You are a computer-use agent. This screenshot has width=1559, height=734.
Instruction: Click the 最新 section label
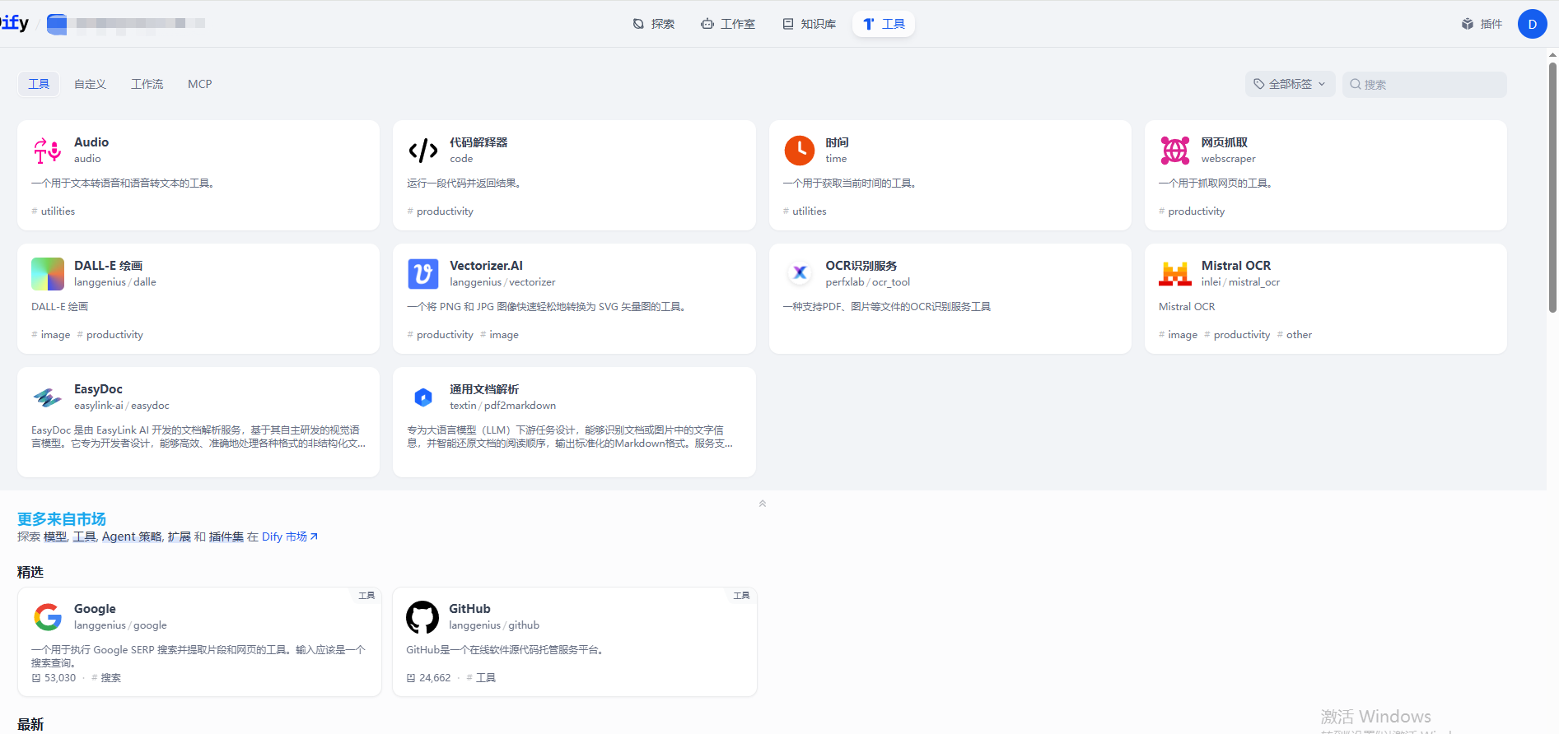point(30,724)
